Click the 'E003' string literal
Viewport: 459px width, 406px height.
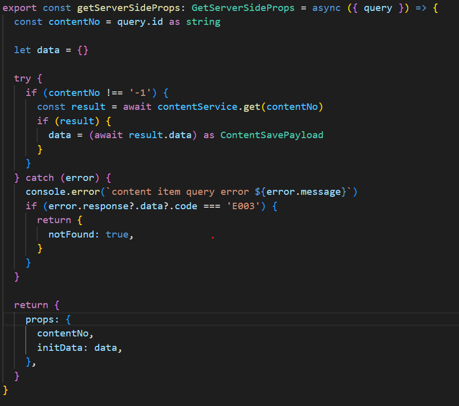pyautogui.click(x=243, y=206)
